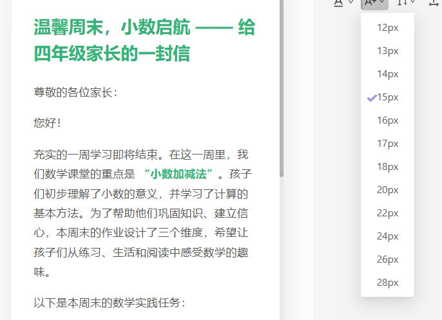This screenshot has width=442, height=320.
Task: Click the line 尊敬的各位家长：
Action: (75, 93)
